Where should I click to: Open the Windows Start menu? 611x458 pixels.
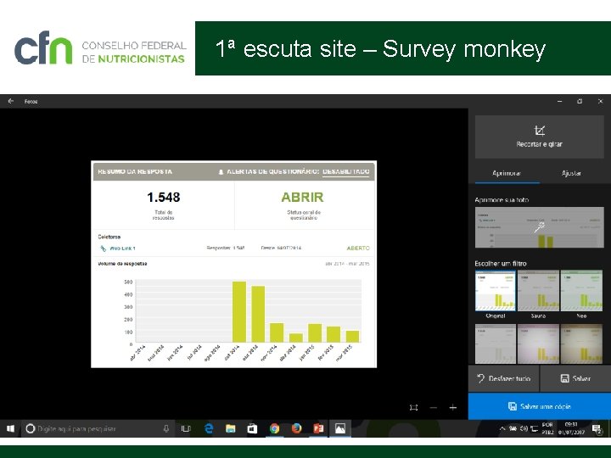(10, 428)
